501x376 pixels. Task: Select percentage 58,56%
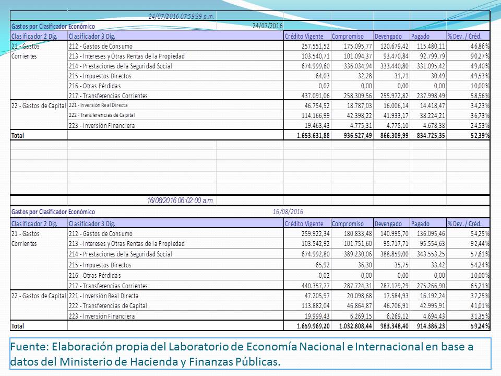pyautogui.click(x=480, y=96)
